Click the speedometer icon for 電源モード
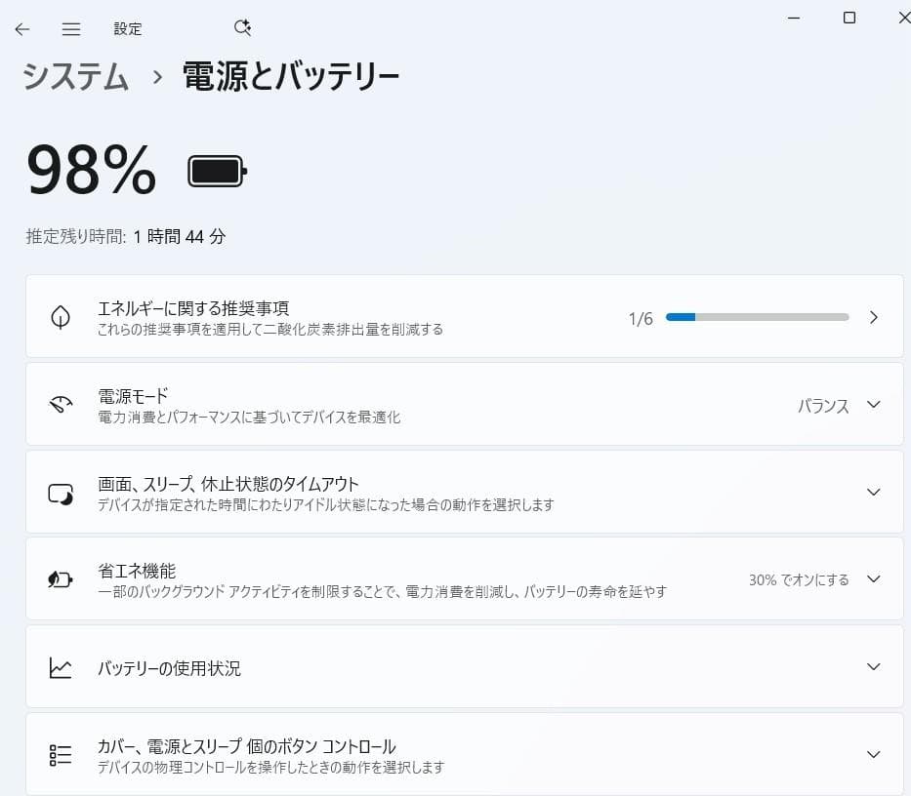Screen dimensions: 911x796 (61, 404)
